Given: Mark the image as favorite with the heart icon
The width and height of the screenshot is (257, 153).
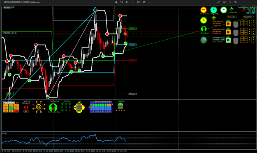Looking at the screenshot, I should tap(133, 2).
